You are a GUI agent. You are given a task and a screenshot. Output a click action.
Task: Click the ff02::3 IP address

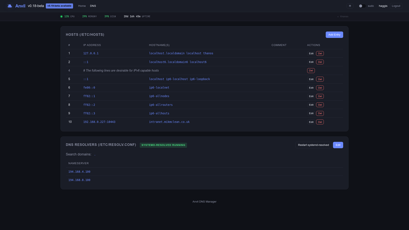[89, 113]
